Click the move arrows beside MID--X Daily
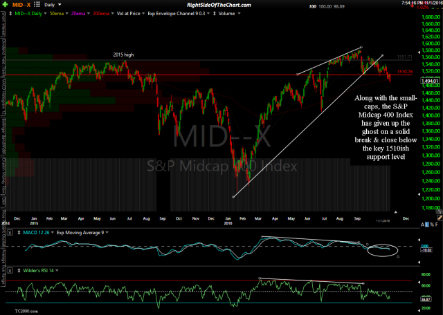443x315 pixels. point(10,14)
